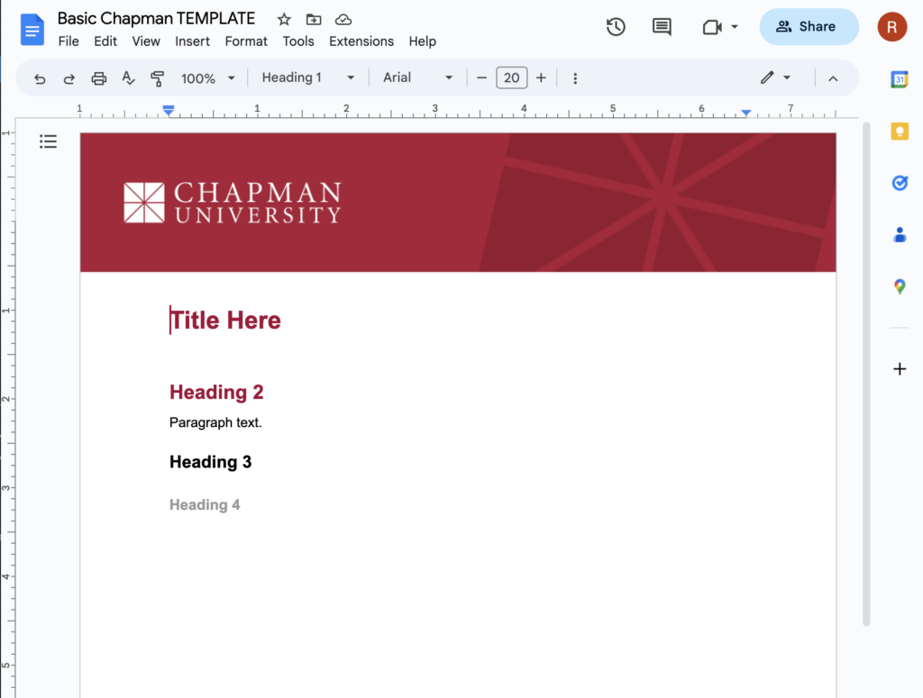Open version history via the clock icon
The image size is (923, 698).
[616, 27]
